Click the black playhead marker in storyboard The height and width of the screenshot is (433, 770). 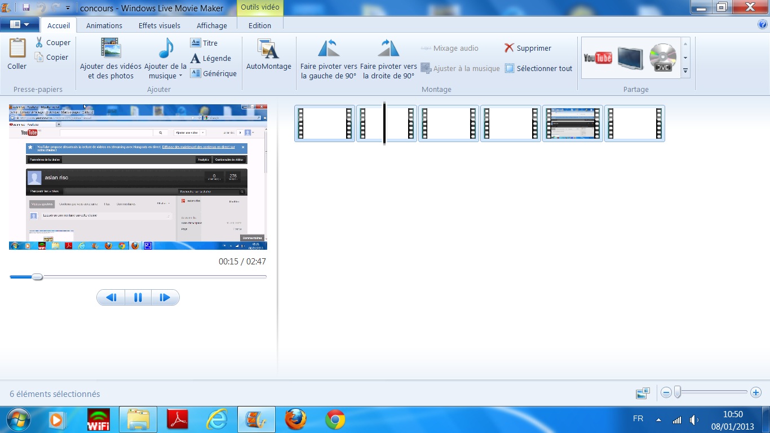pyautogui.click(x=384, y=123)
